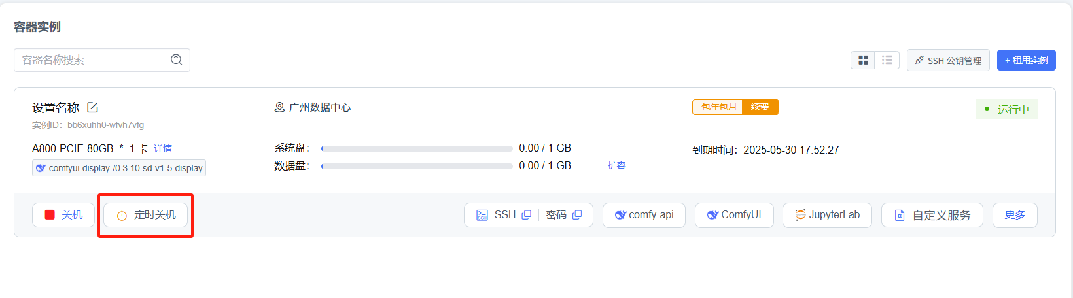The height and width of the screenshot is (298, 1073).
Task: Click the search magnifier icon
Action: 176,59
